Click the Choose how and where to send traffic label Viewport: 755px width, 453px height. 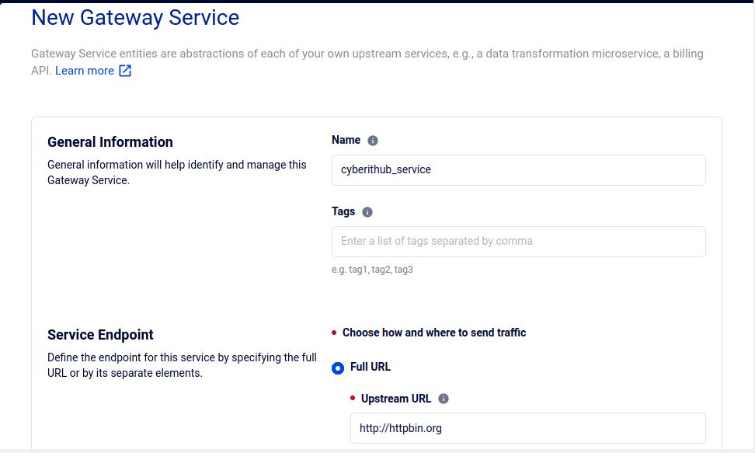434,333
